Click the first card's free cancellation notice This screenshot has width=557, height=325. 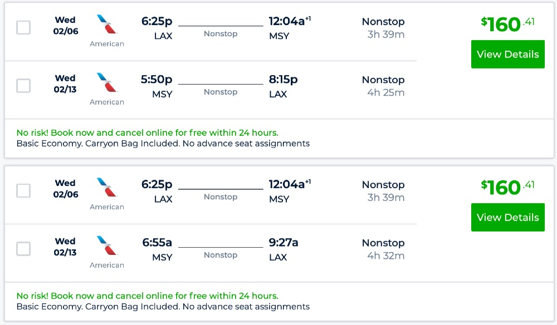coord(147,132)
